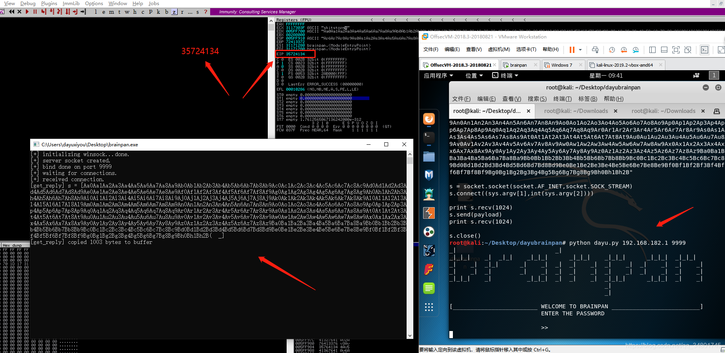Expand the 位置 dropdown in Kali panel
Image resolution: width=725 pixels, height=353 pixels.
(x=474, y=76)
